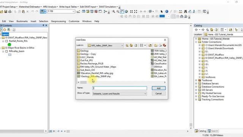Open the Python window icon
The height and width of the screenshot is (137, 243).
[x=100, y=11]
